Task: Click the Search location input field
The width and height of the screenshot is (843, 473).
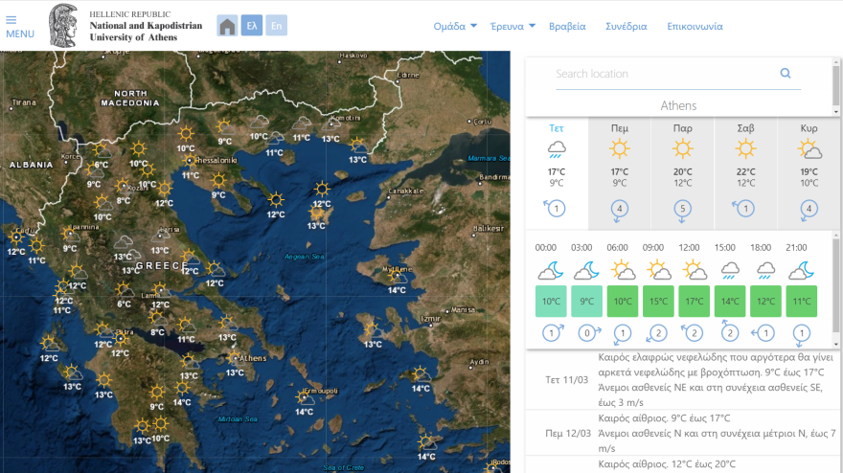Action: pyautogui.click(x=666, y=74)
